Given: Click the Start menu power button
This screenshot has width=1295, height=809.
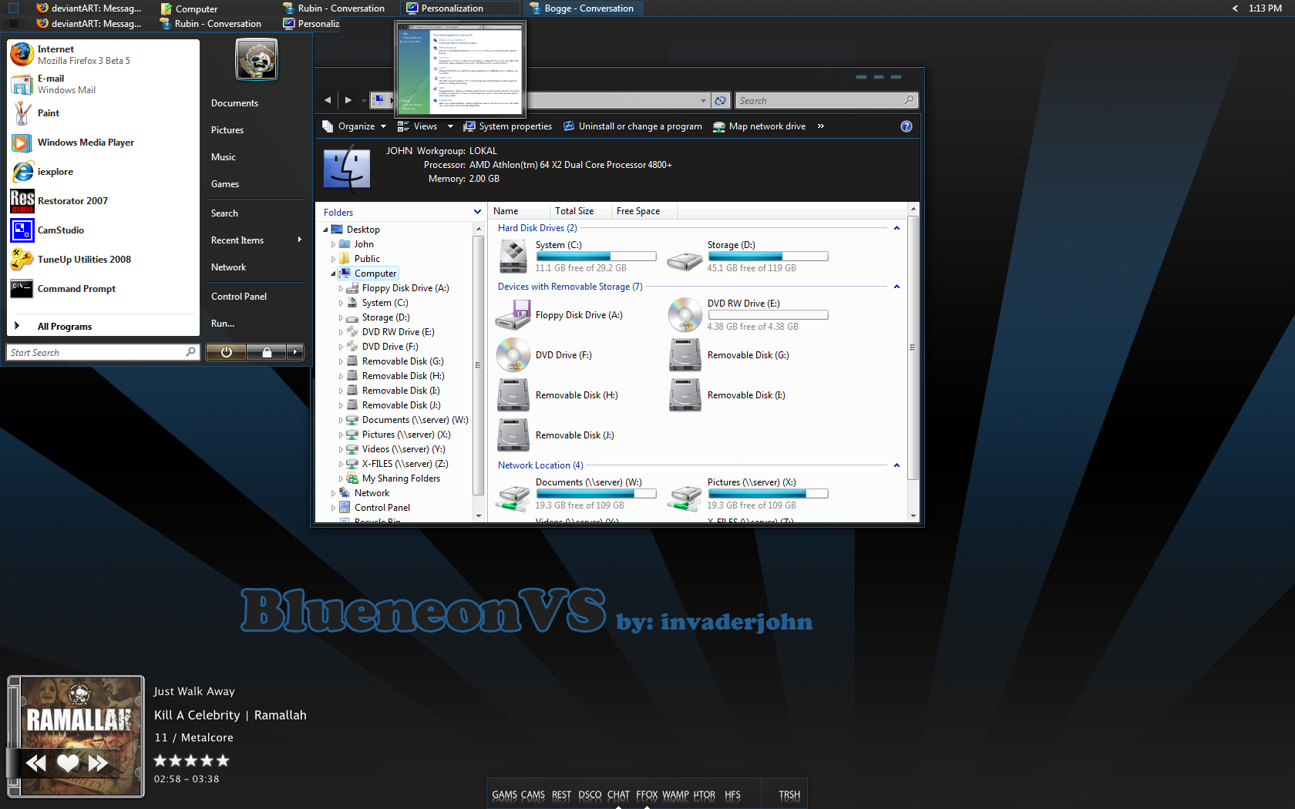Looking at the screenshot, I should click(226, 352).
